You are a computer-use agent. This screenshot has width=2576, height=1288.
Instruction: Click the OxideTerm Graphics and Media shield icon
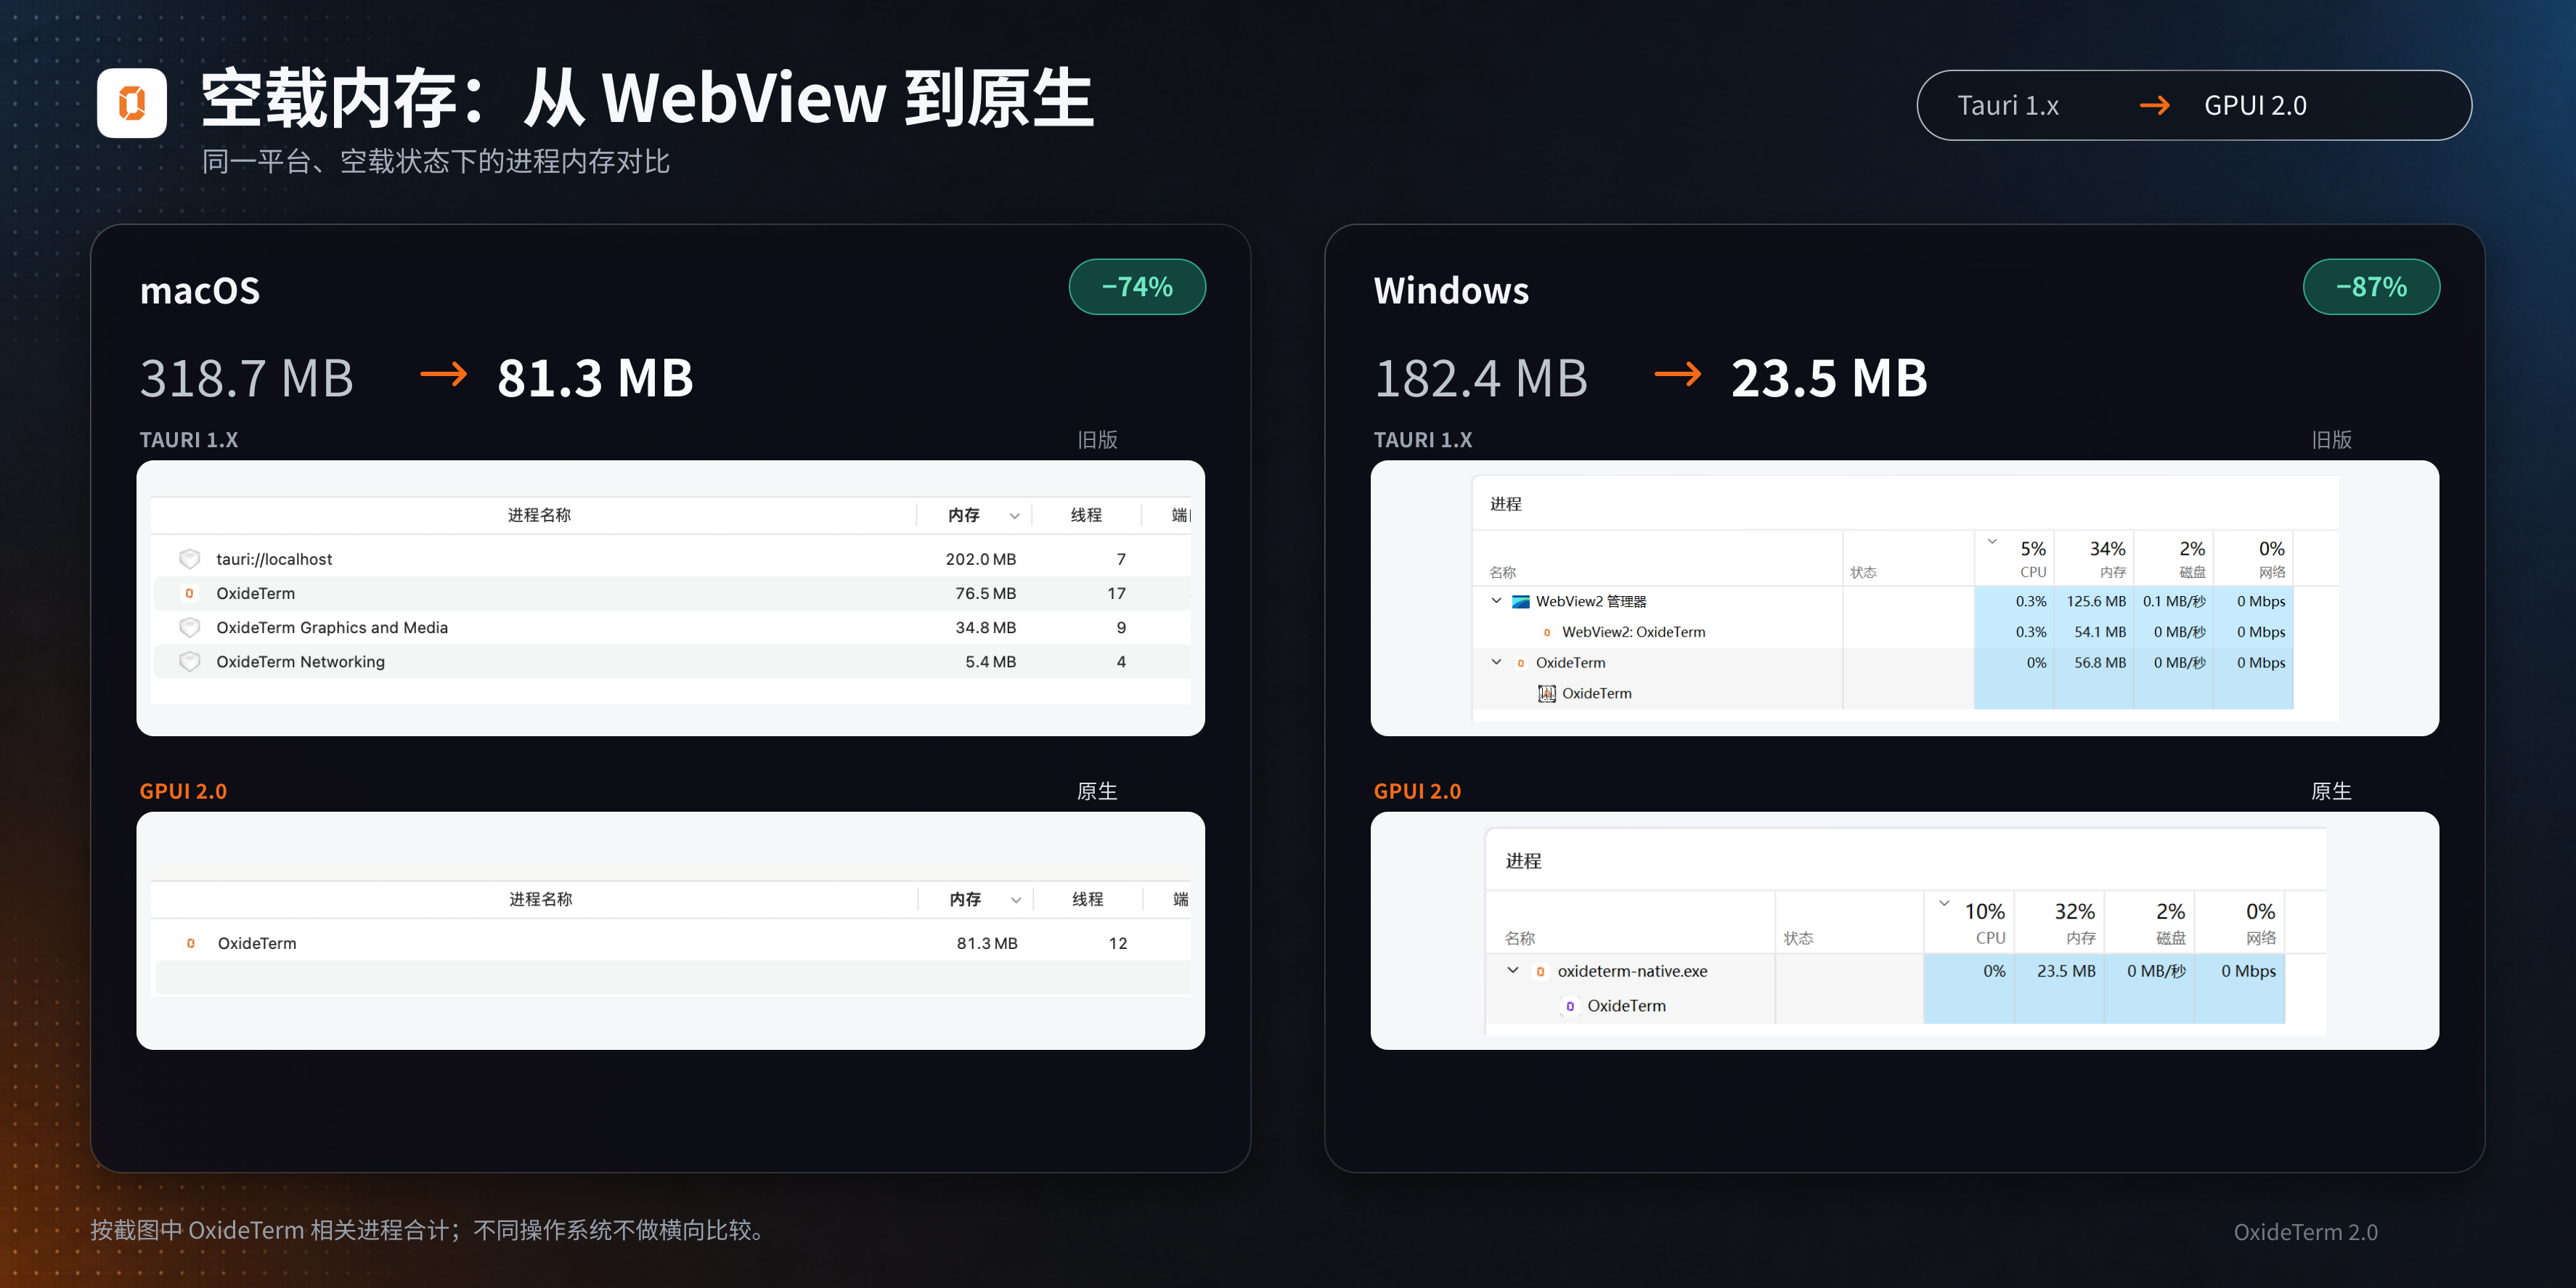coord(189,627)
